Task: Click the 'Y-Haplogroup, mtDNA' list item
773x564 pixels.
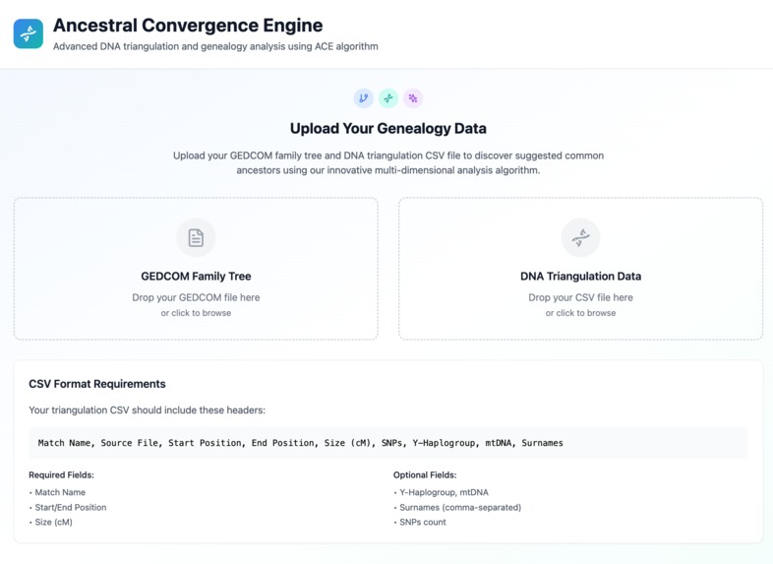Action: click(x=444, y=492)
